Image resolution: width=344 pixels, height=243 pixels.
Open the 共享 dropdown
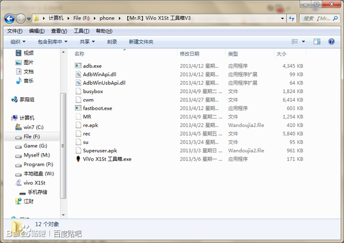(87, 41)
